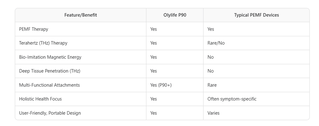Click the Often symptom-specific cell
The width and height of the screenshot is (319, 126).
231,99
